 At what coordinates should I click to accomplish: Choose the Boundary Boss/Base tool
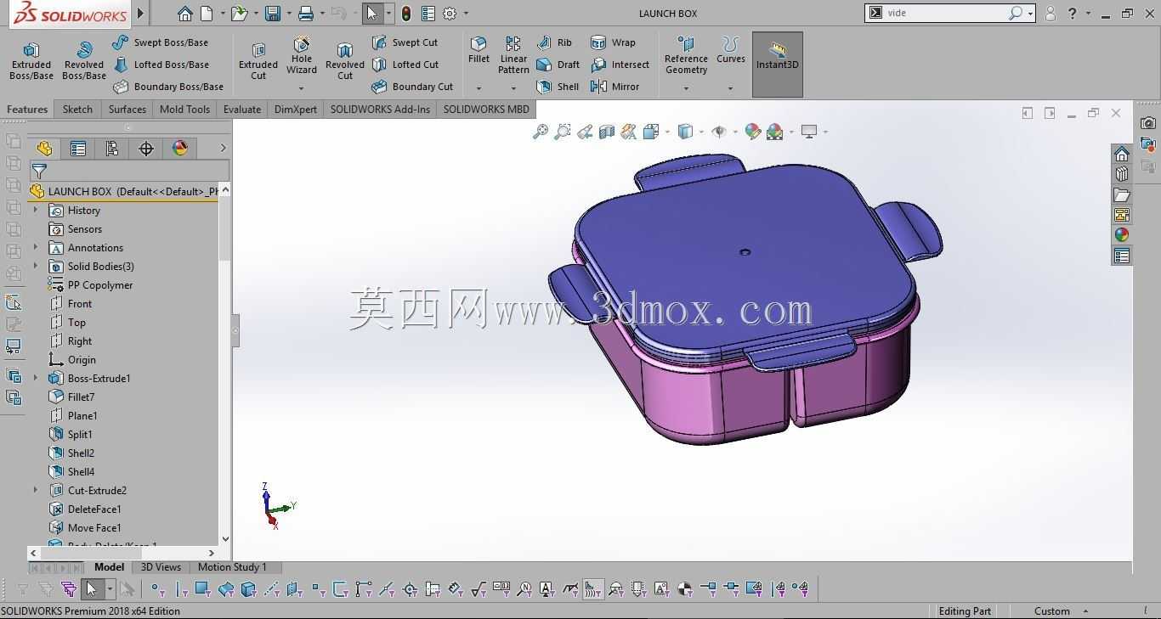[168, 87]
